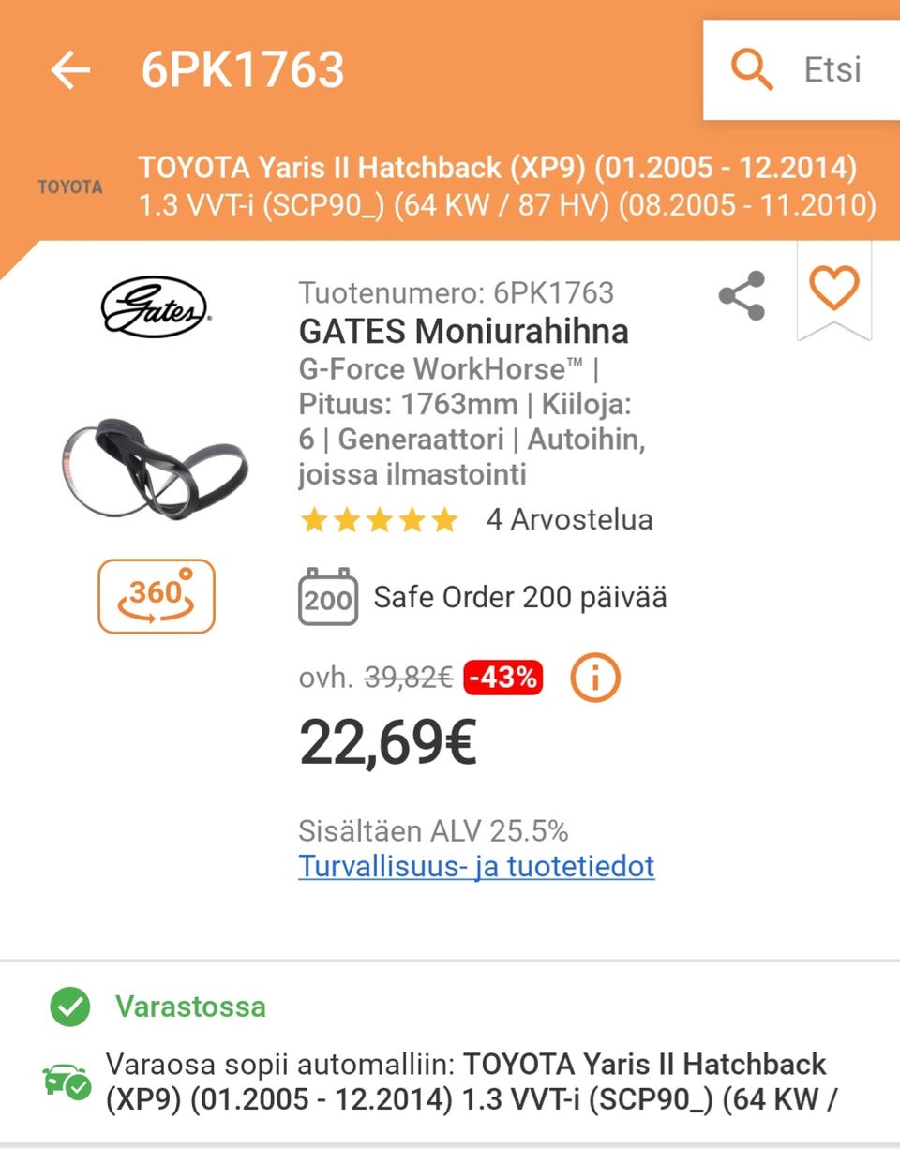Tap the orange info icon by discount
900x1149 pixels.
pyautogui.click(x=595, y=678)
